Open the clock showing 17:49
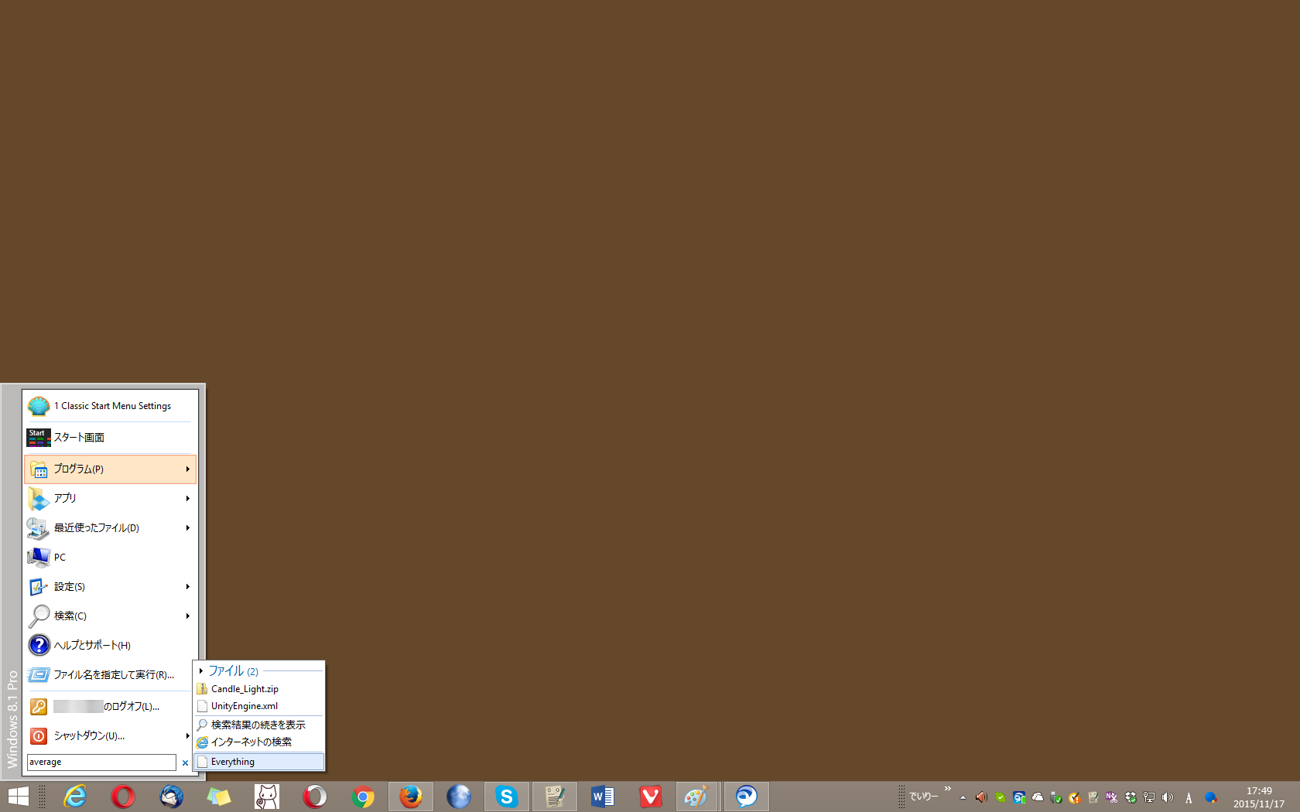The image size is (1300, 812). (x=1259, y=797)
